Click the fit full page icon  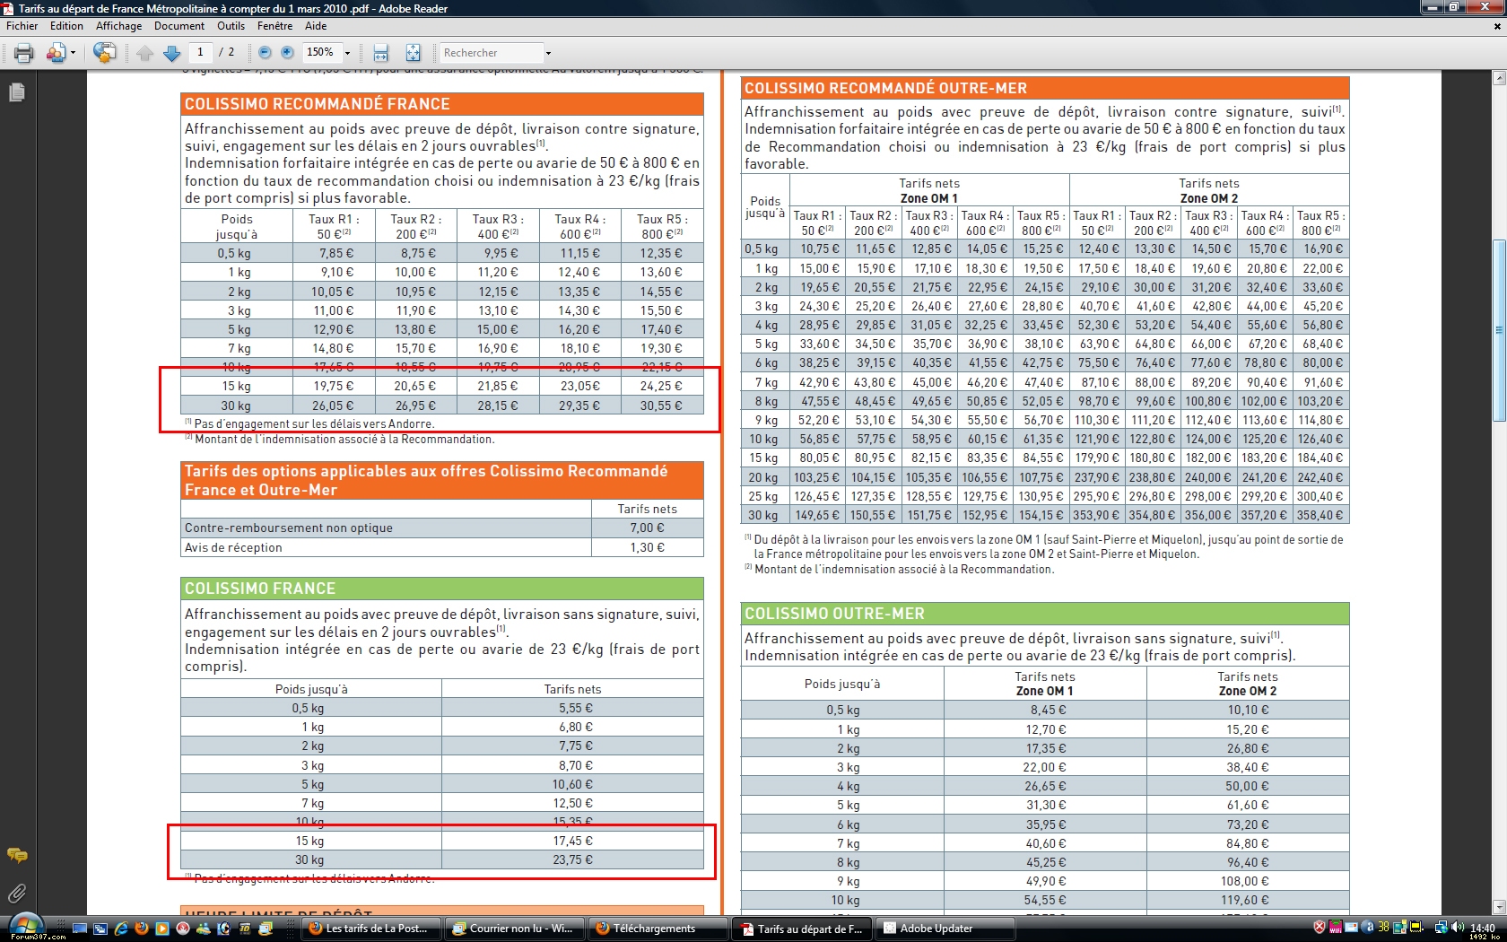pyautogui.click(x=413, y=53)
